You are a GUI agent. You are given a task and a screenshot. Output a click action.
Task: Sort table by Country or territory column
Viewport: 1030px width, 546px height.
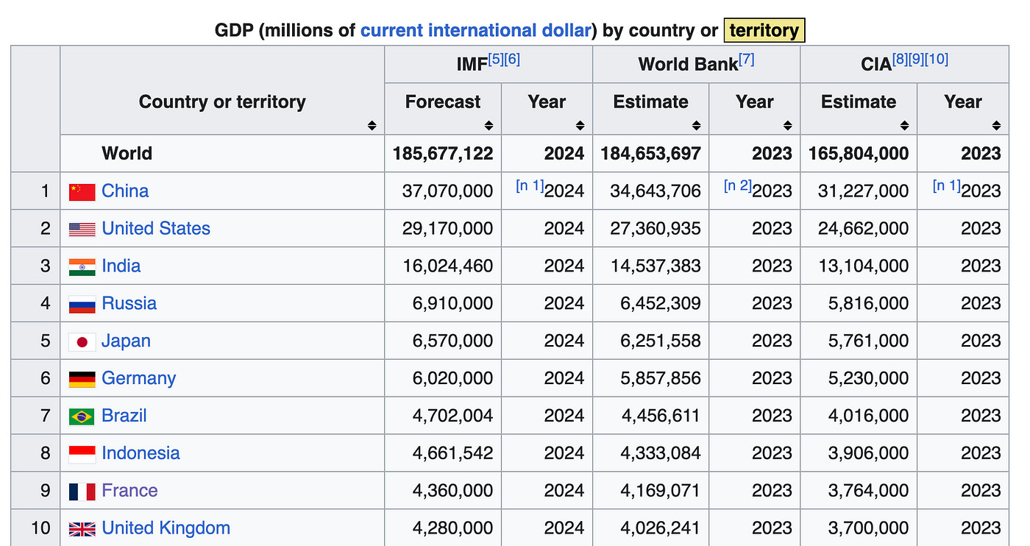coord(372,126)
